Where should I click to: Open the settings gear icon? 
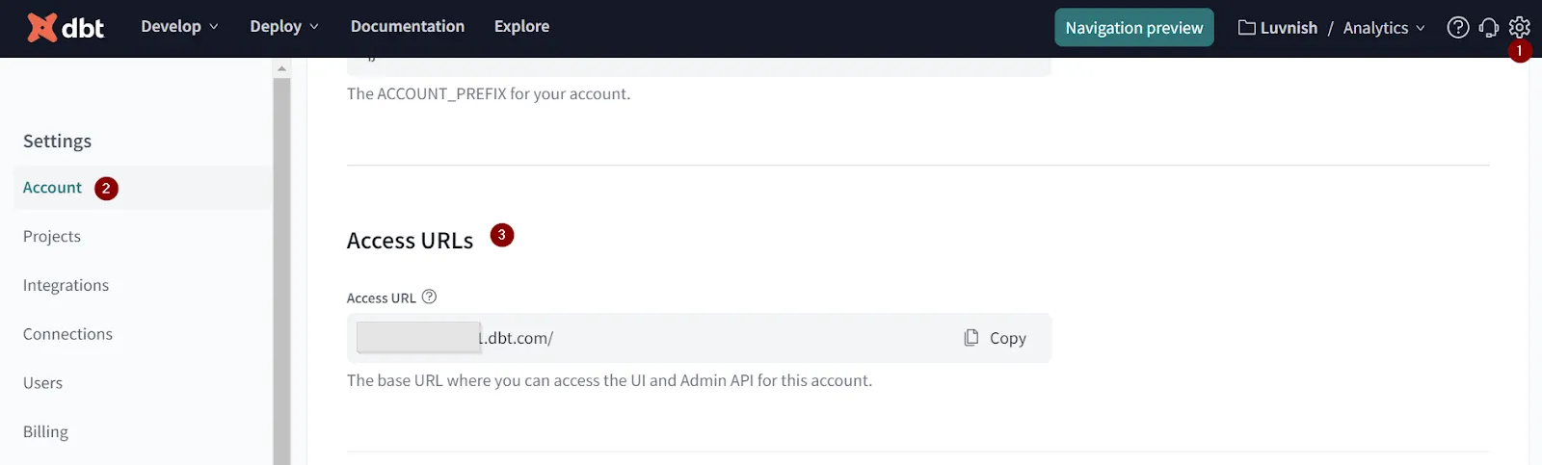[x=1520, y=27]
